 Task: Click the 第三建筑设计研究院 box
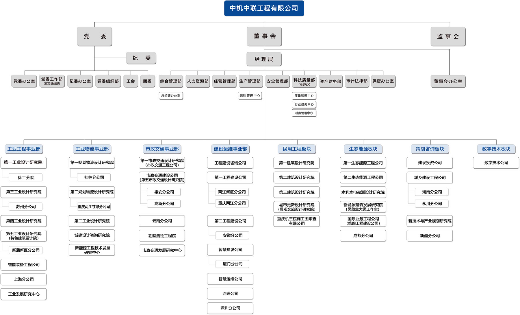pos(297,192)
